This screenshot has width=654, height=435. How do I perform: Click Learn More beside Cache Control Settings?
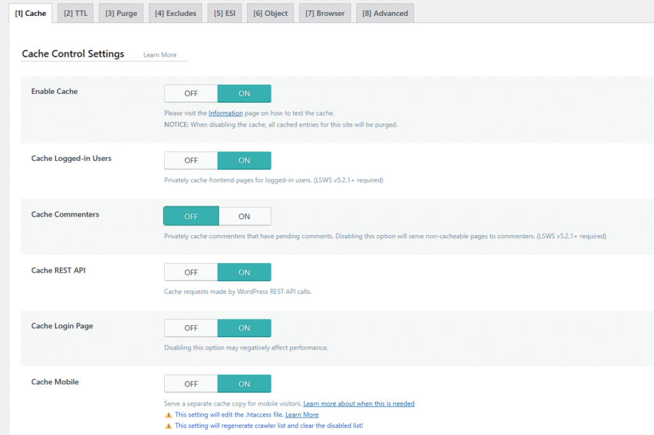(160, 55)
